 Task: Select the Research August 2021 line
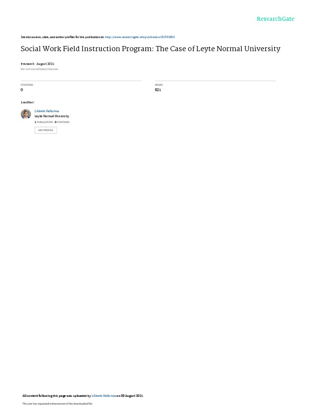(x=38, y=64)
